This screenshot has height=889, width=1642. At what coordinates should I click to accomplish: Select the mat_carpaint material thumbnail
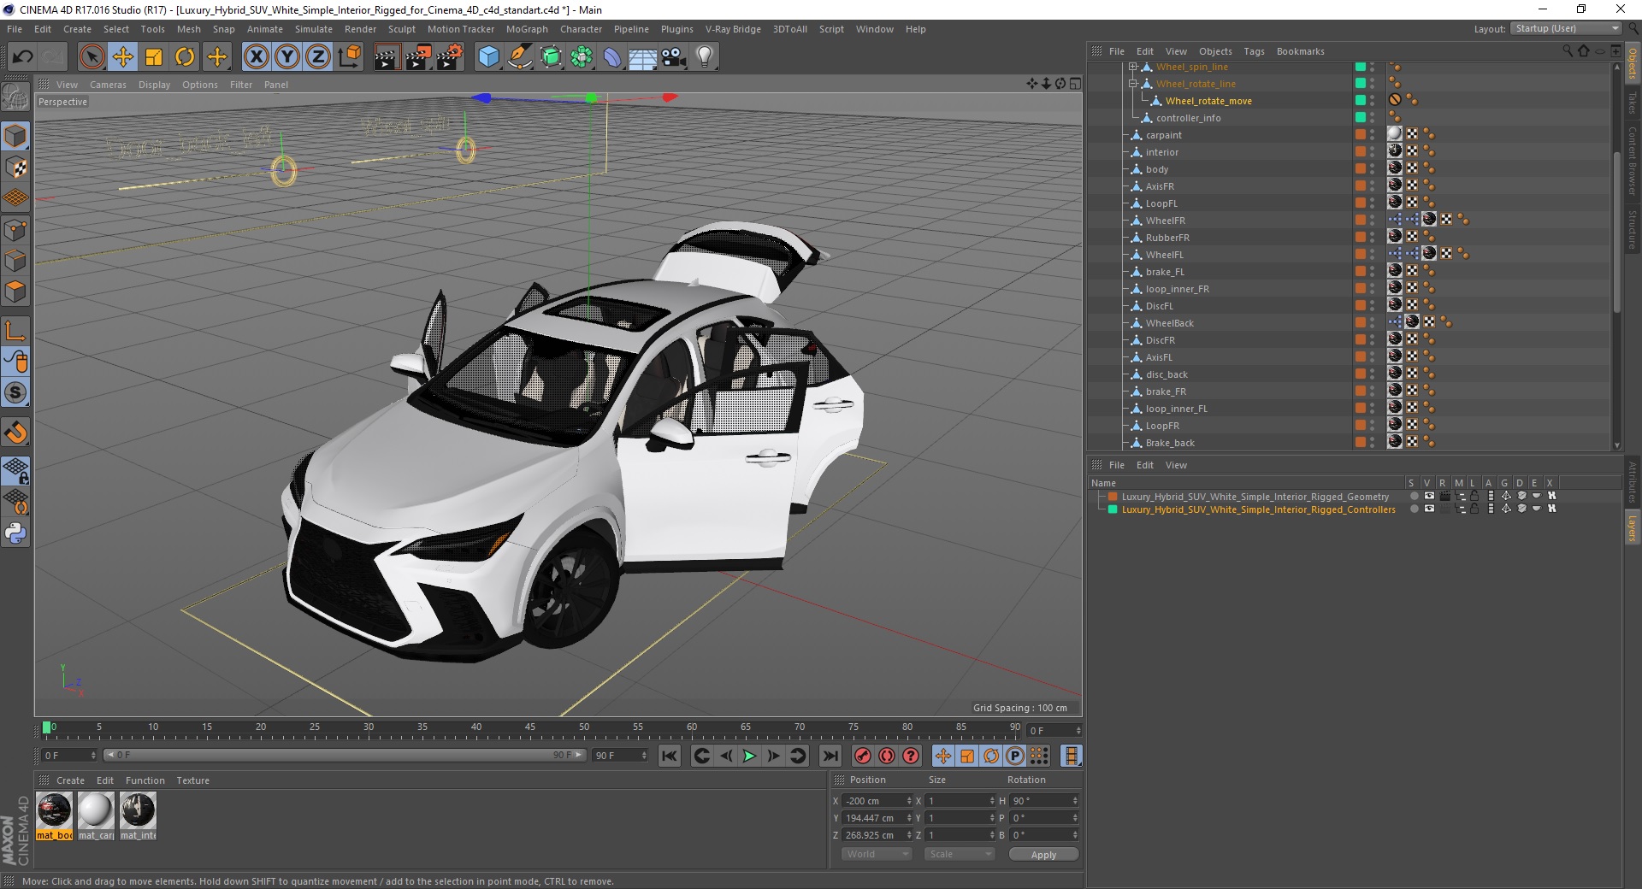tap(96, 816)
